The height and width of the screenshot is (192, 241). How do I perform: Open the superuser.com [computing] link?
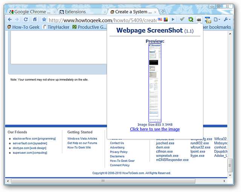30,153
